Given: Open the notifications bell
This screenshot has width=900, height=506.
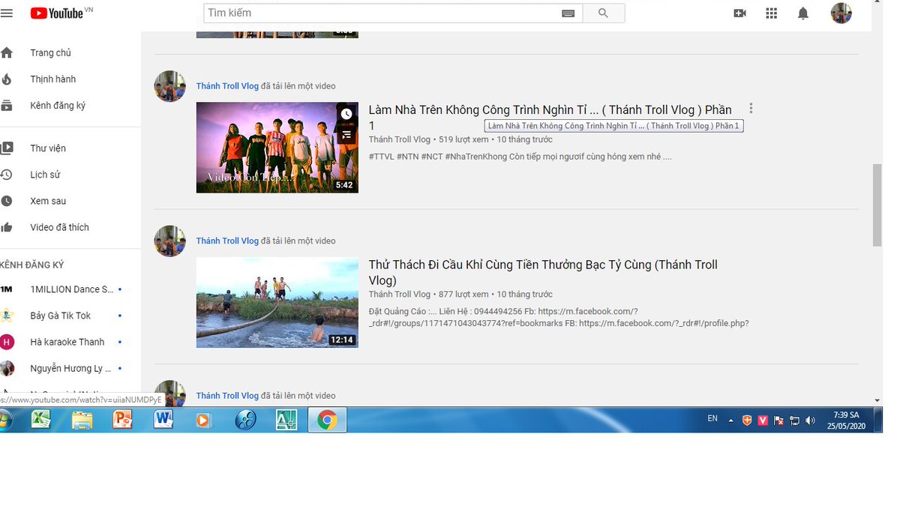Looking at the screenshot, I should tap(802, 13).
